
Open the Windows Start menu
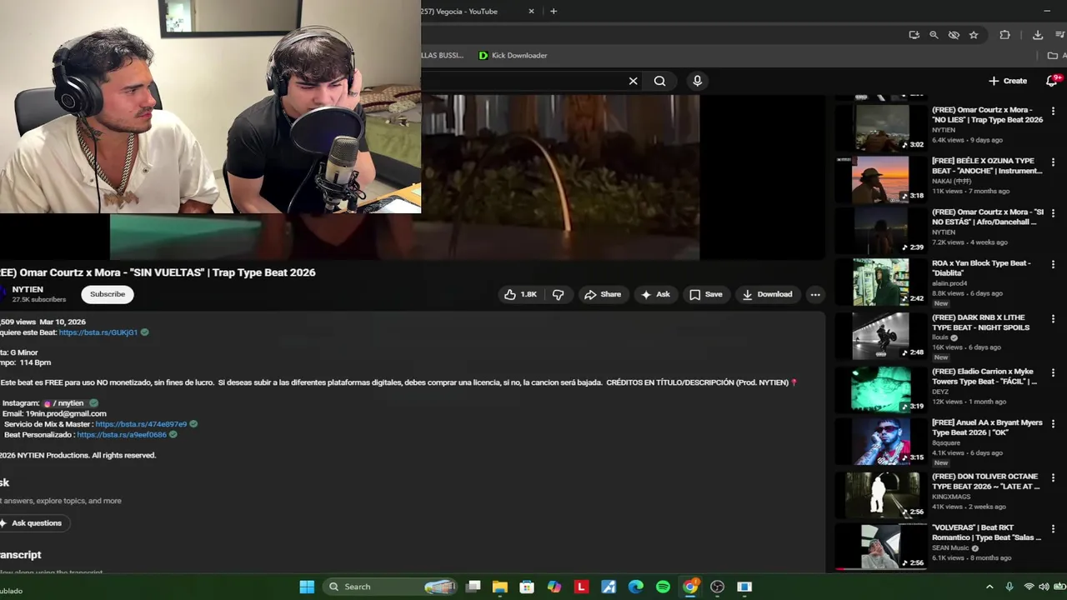tap(307, 587)
